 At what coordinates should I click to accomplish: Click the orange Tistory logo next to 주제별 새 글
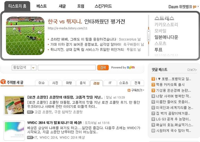point(3,82)
